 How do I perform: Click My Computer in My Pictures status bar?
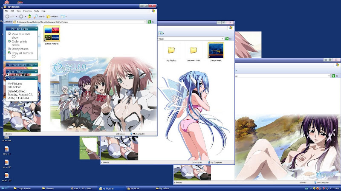137,134
